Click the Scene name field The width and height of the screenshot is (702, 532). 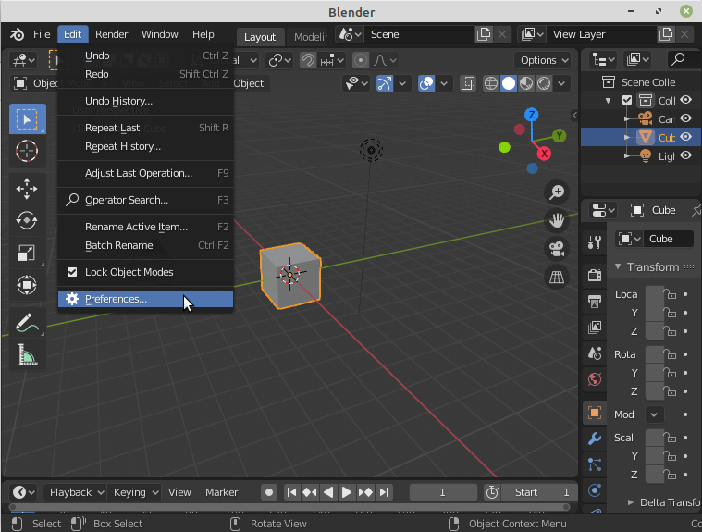[420, 34]
